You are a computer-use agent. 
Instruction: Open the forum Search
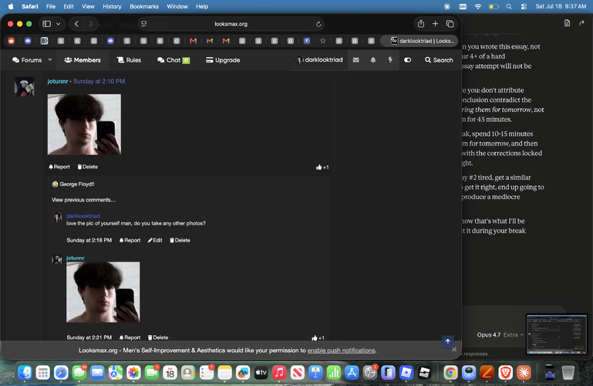point(439,59)
